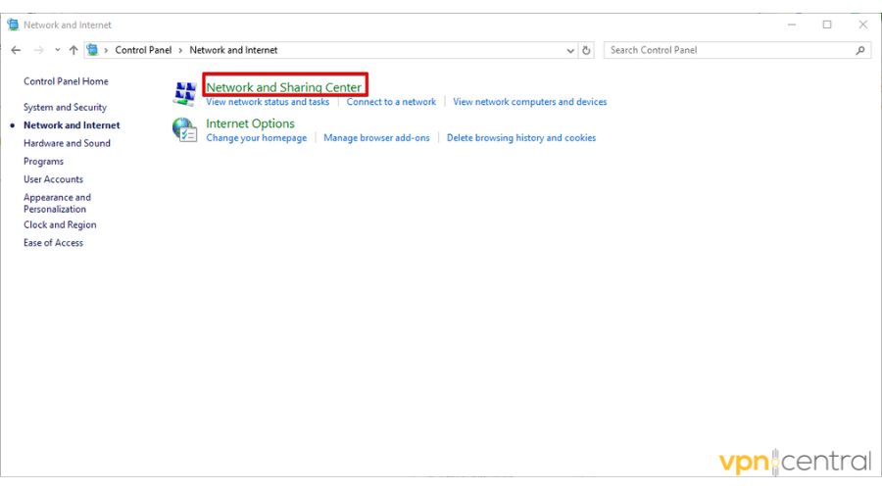The width and height of the screenshot is (882, 490).
Task: Click the Control Panel icon in address bar
Action: (x=93, y=50)
